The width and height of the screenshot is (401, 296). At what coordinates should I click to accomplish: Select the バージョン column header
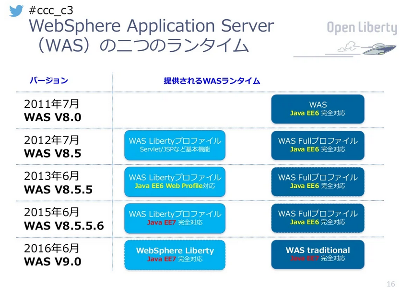(x=48, y=80)
